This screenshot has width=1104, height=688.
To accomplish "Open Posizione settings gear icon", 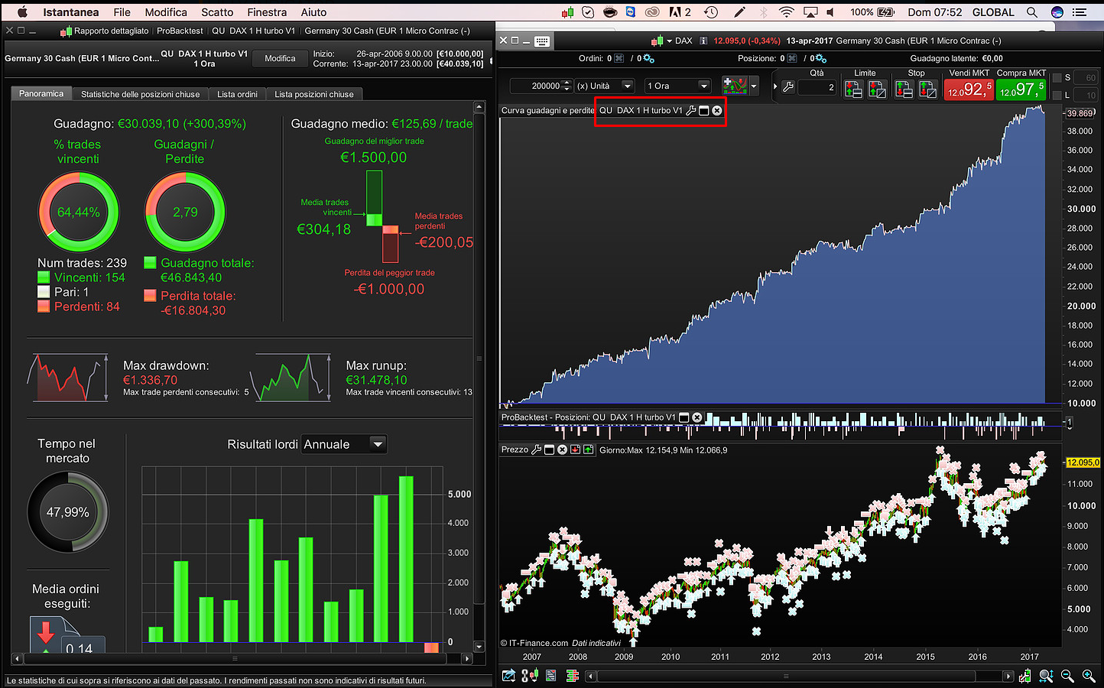I will coord(820,58).
